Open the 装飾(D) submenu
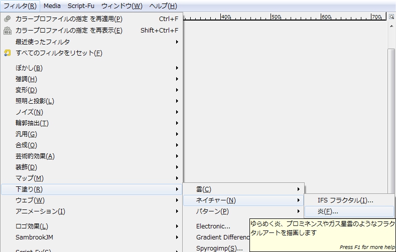The image size is (396, 252). click(x=91, y=167)
